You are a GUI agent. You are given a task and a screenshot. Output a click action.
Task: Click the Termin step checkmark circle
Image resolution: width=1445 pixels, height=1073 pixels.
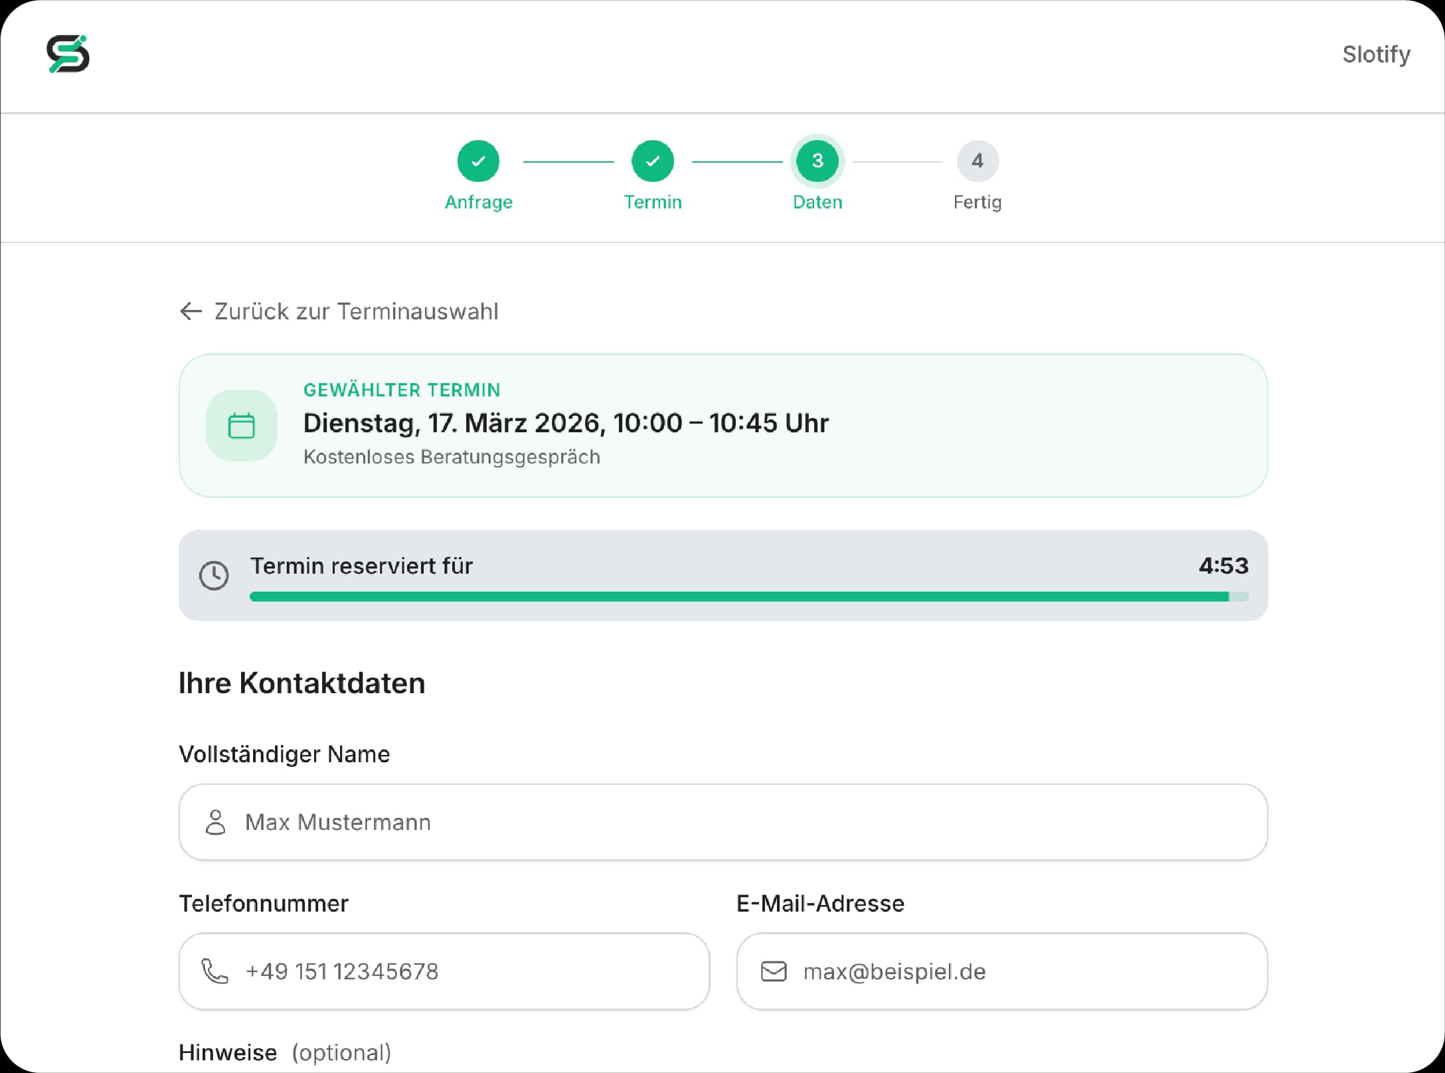pos(652,161)
